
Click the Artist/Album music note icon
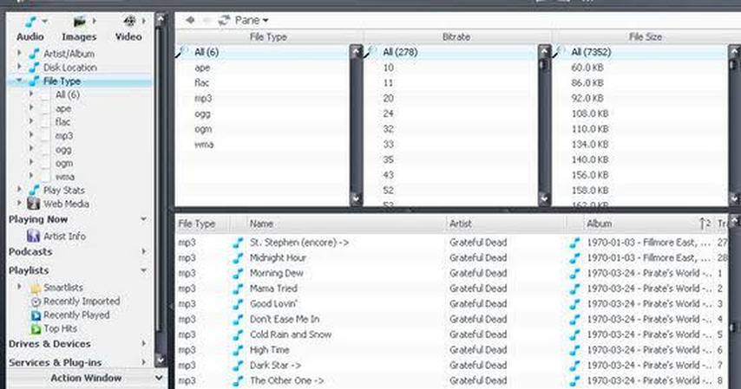tap(34, 54)
